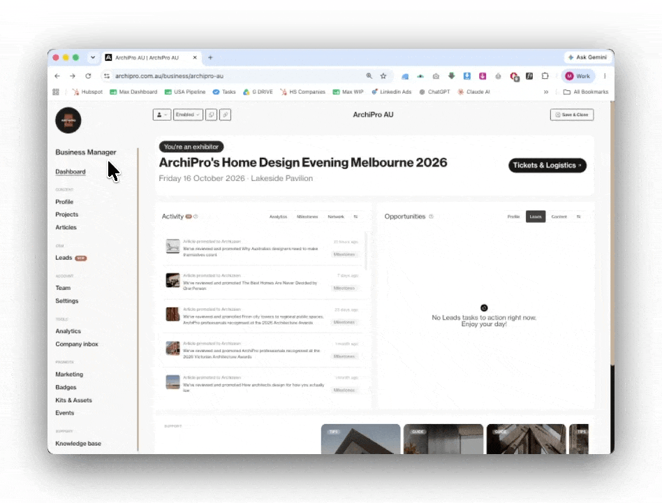This screenshot has height=503, width=662.
Task: Reload the page using the browser refresh icon
Action: (88, 76)
